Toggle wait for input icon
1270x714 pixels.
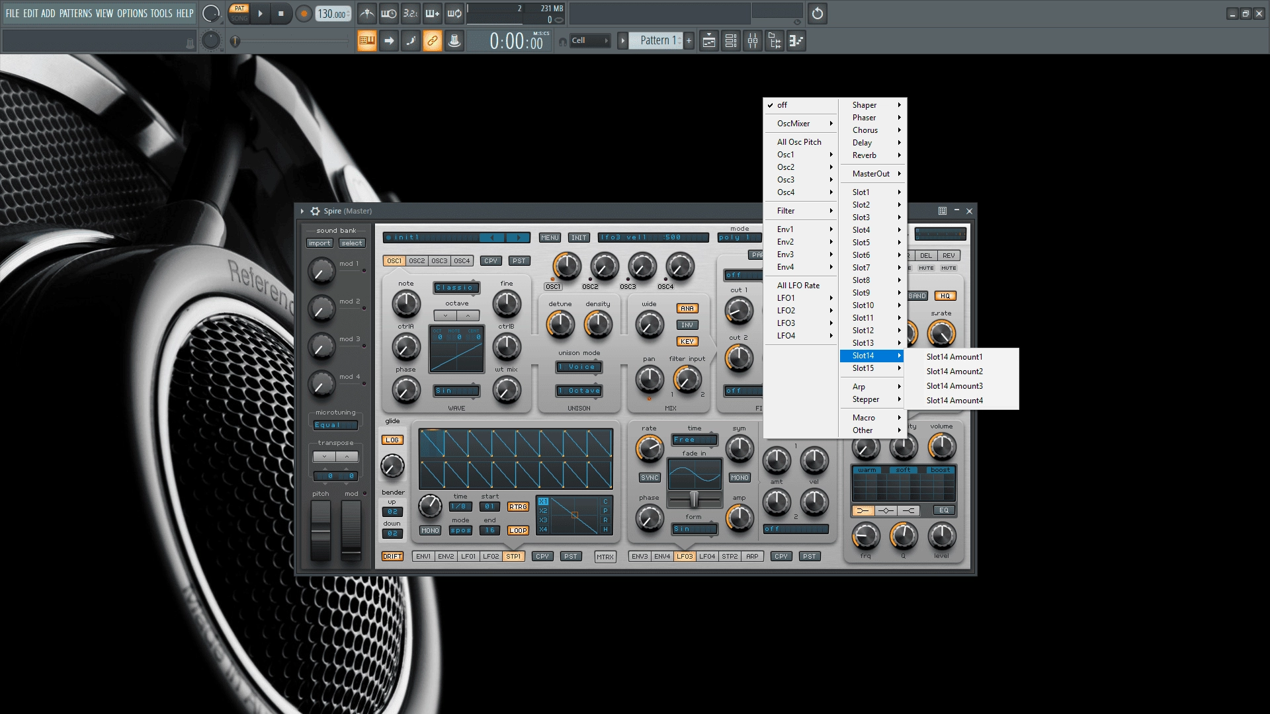point(389,13)
